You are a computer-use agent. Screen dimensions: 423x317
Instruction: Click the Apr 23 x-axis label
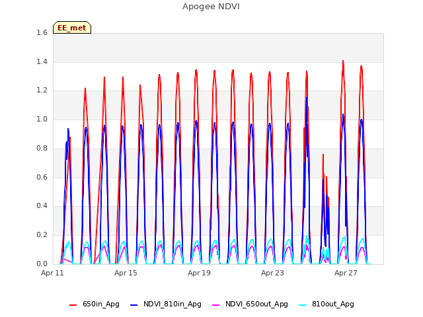pos(272,273)
